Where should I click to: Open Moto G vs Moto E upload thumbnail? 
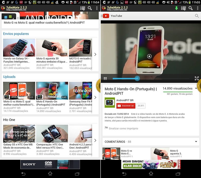coord(19,91)
